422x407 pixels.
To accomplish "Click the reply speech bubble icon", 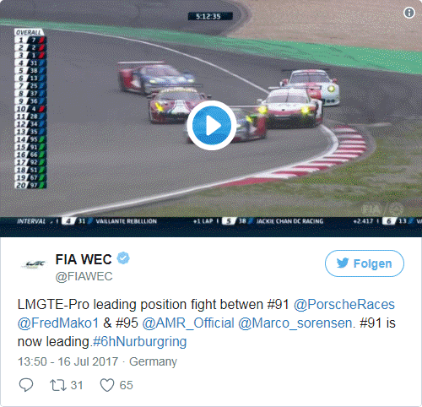I will [x=26, y=385].
